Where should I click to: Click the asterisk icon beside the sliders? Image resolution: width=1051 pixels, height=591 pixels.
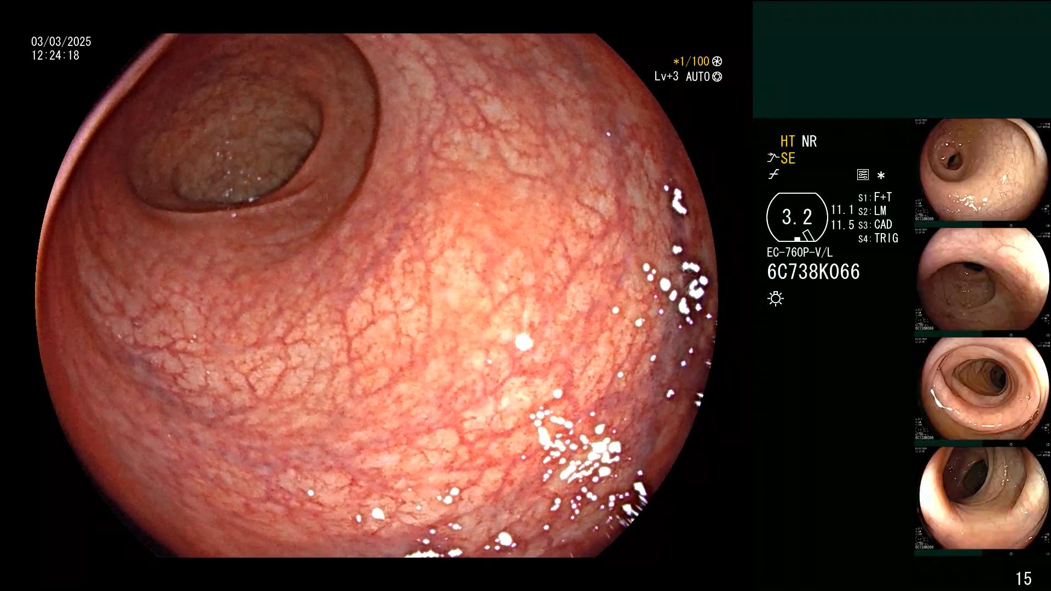pyautogui.click(x=881, y=175)
